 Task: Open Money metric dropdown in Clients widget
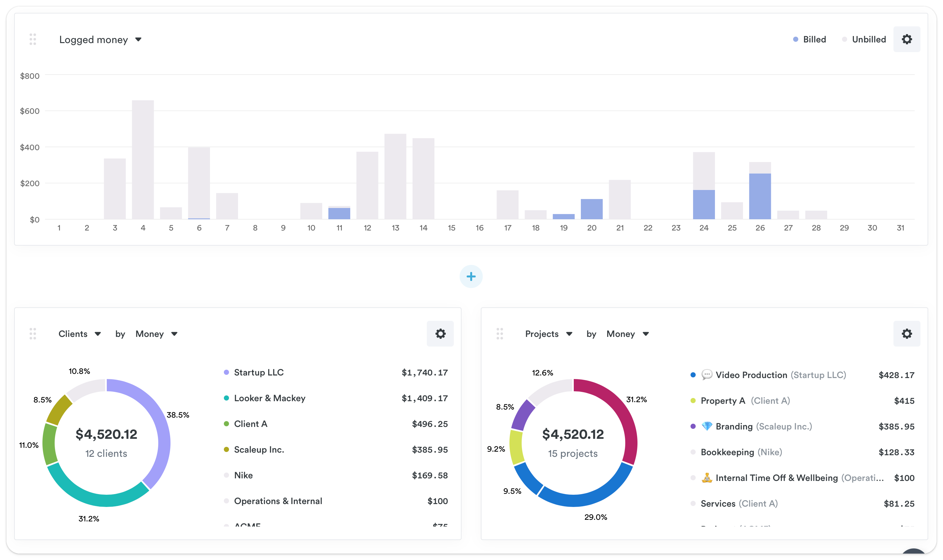pos(156,334)
